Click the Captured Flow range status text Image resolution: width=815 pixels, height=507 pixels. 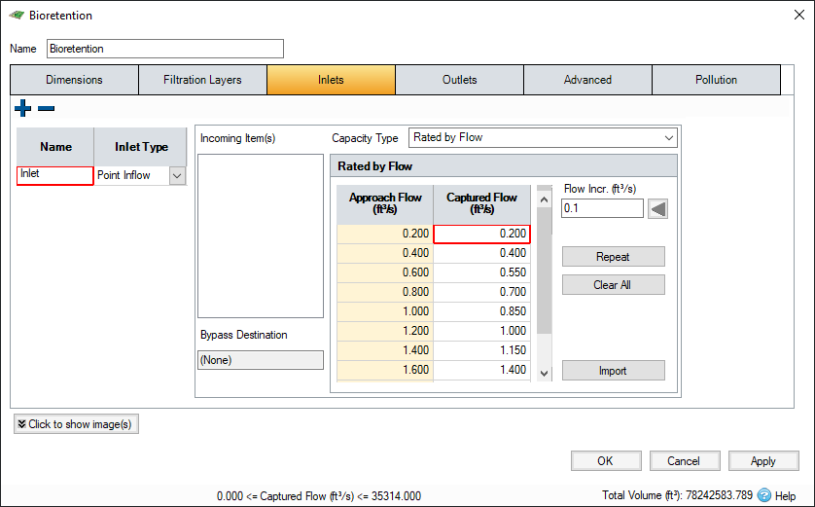tap(319, 496)
